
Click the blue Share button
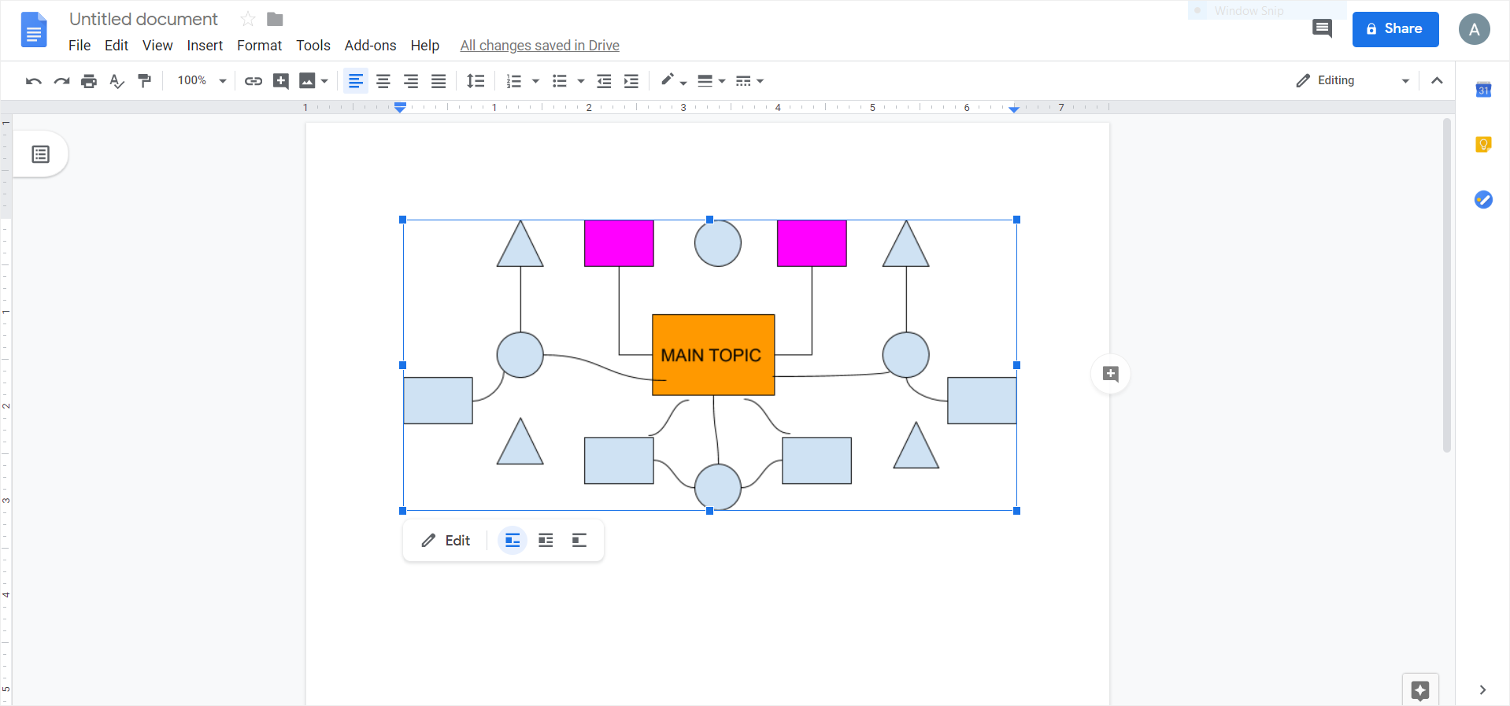pyautogui.click(x=1395, y=29)
